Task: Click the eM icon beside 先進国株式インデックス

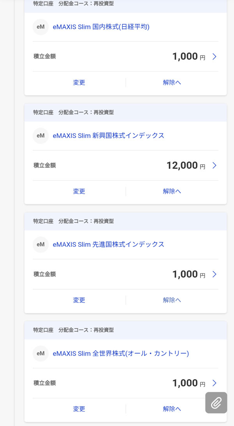Action: pyautogui.click(x=41, y=245)
